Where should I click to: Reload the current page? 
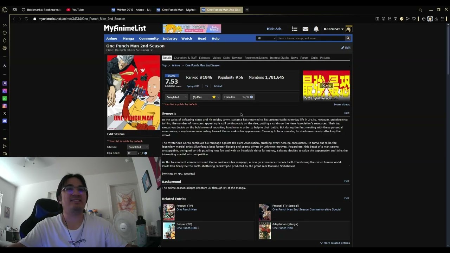(x=26, y=19)
